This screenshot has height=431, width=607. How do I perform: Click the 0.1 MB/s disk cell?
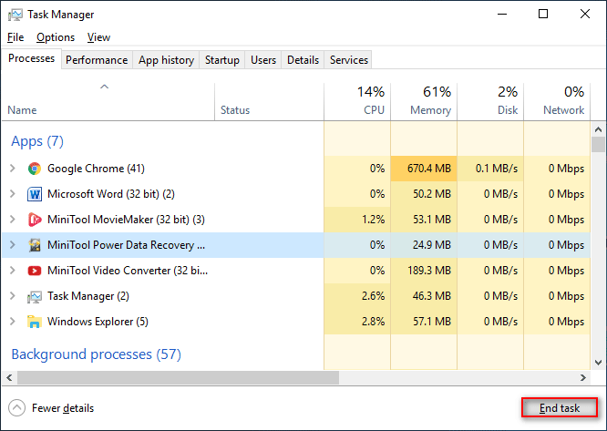490,169
